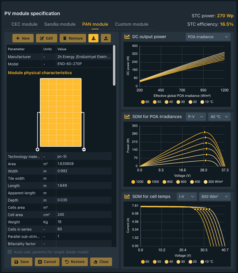The image size is (238, 273).
Task: Click the Width value field 0.992
Action: click(84, 171)
